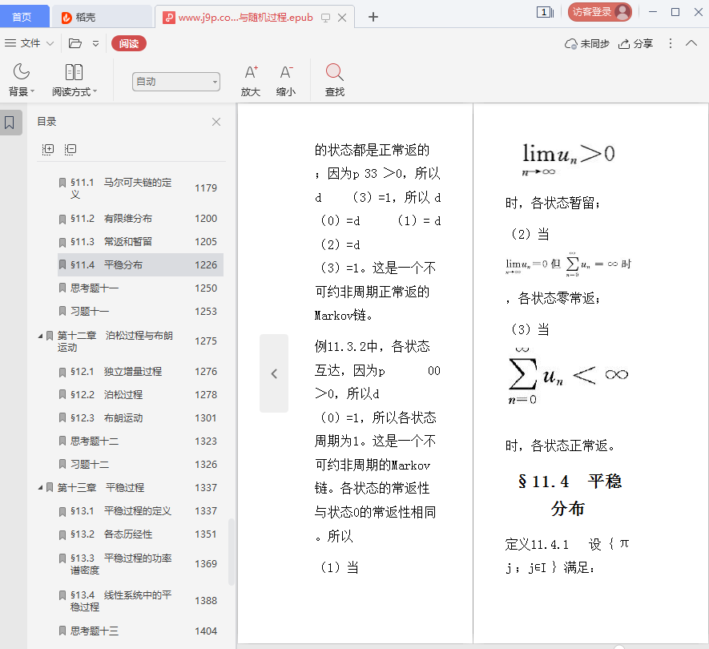The height and width of the screenshot is (649, 709).
Task: Click the 放大 zoom in icon
Action: click(x=251, y=73)
